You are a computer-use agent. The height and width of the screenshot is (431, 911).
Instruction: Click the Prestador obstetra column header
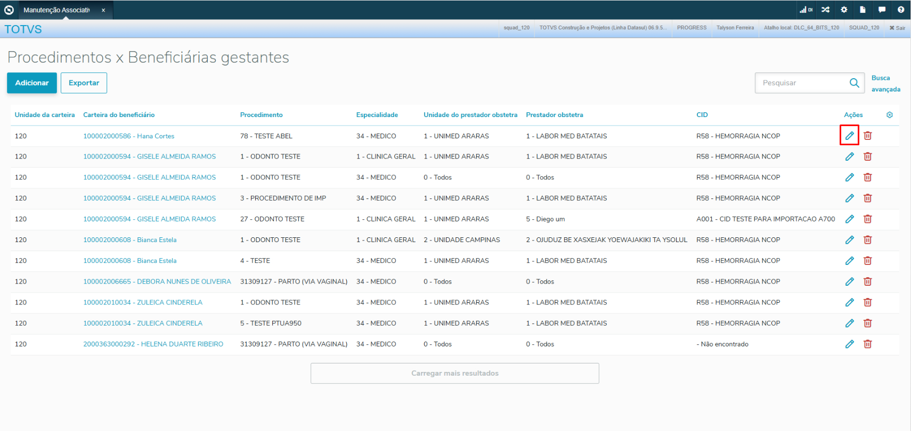pos(555,115)
